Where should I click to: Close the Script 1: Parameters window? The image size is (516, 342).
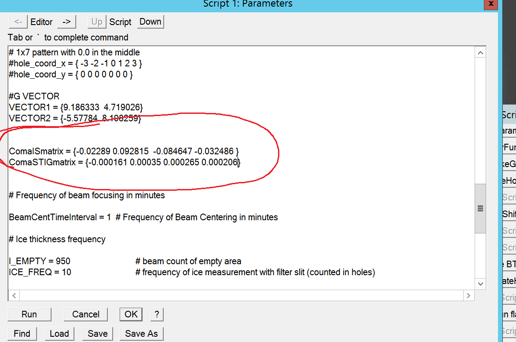pos(490,4)
